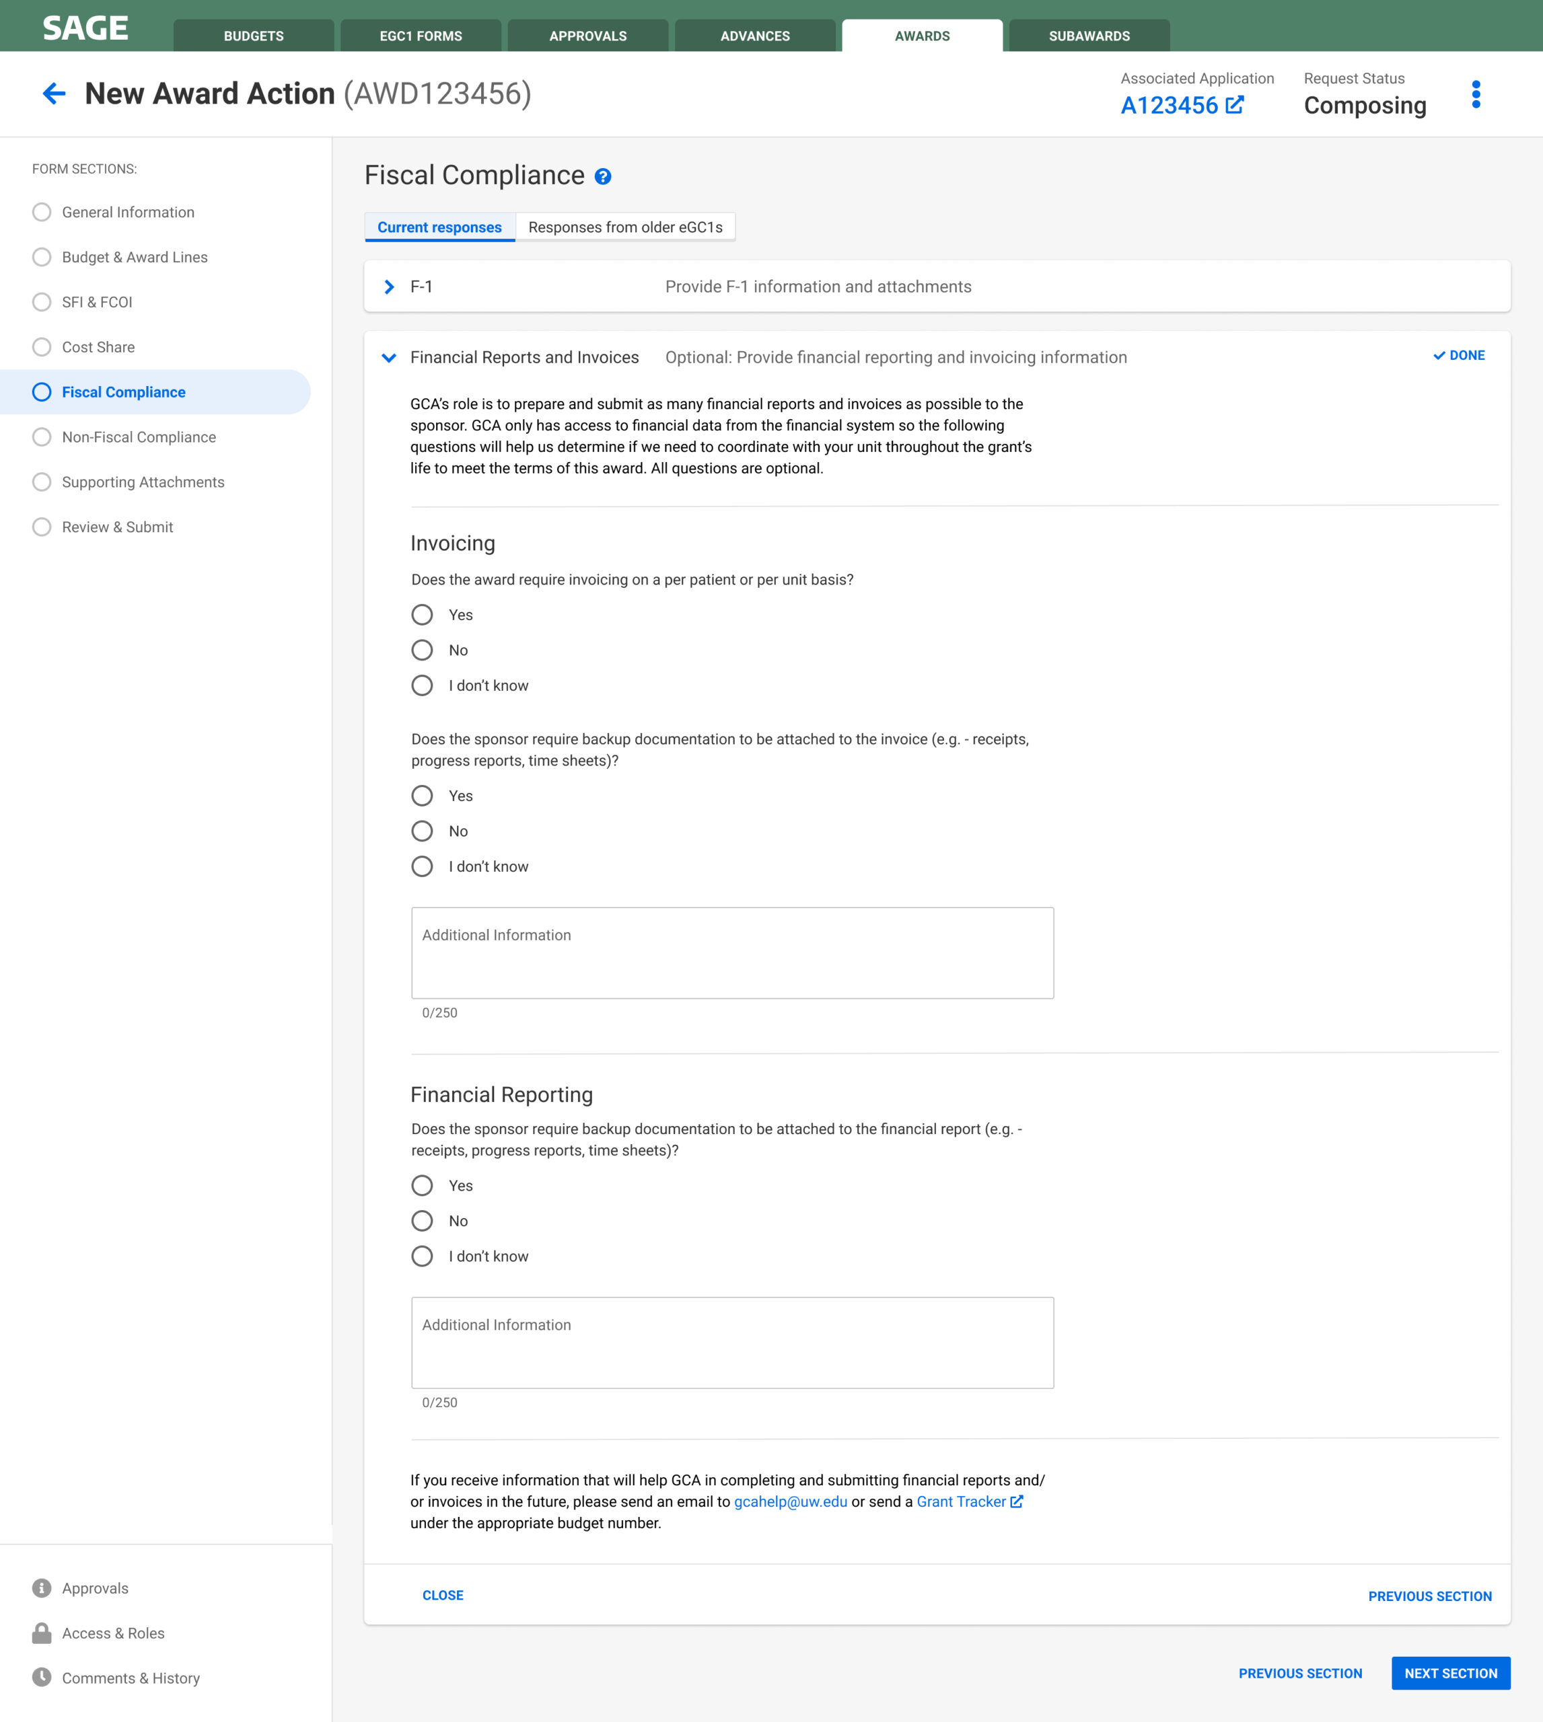Select No for invoice backup documentation

click(422, 831)
